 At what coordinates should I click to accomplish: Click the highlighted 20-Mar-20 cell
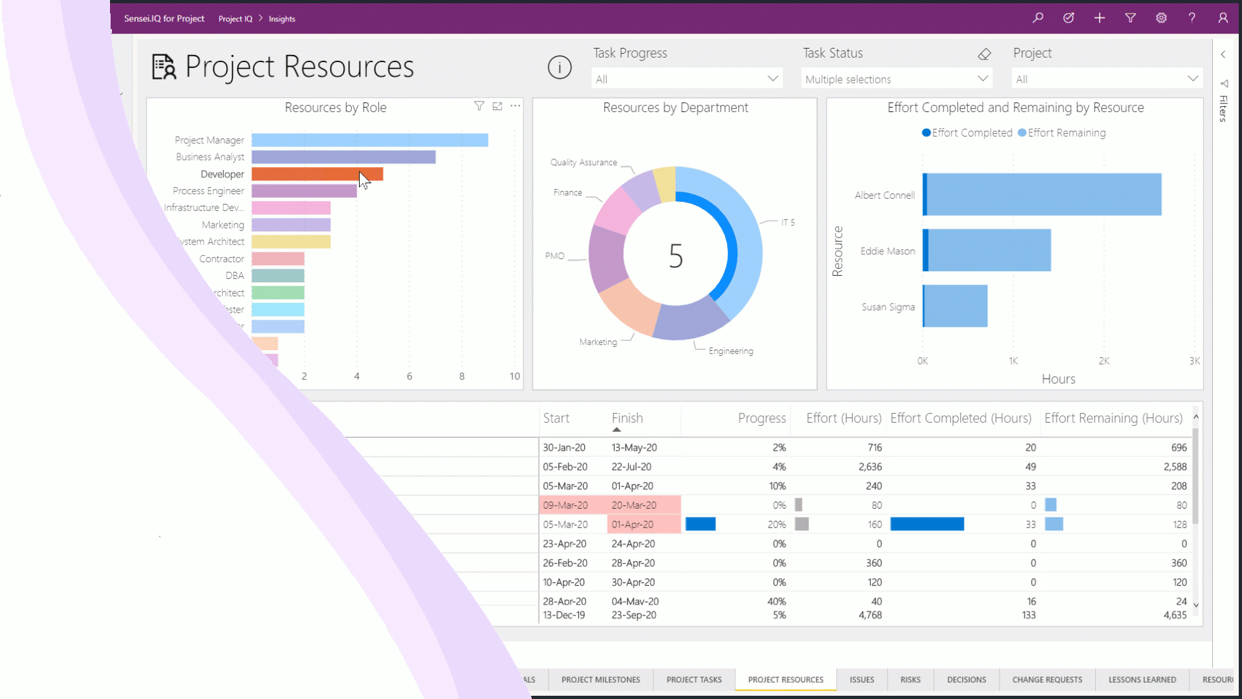[644, 505]
